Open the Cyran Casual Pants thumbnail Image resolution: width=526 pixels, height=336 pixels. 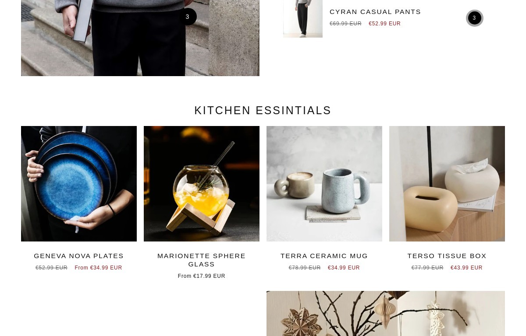(x=303, y=19)
